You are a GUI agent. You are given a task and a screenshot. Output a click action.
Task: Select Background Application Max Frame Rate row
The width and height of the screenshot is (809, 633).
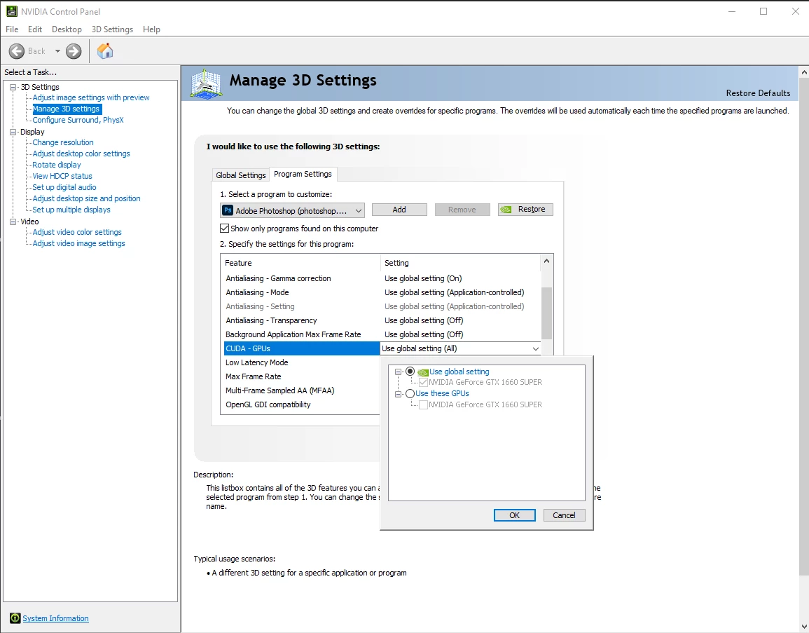pyautogui.click(x=381, y=334)
